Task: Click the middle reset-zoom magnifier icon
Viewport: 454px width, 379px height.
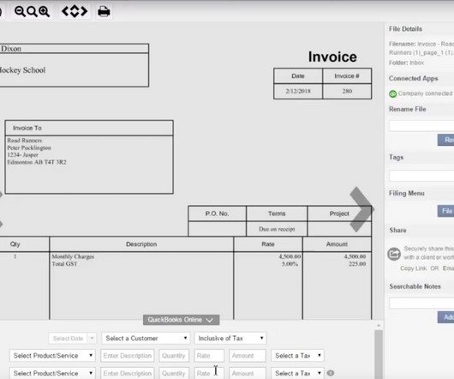Action: pos(32,12)
